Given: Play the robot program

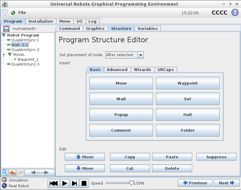Looking at the screenshot, I should pos(65,183).
